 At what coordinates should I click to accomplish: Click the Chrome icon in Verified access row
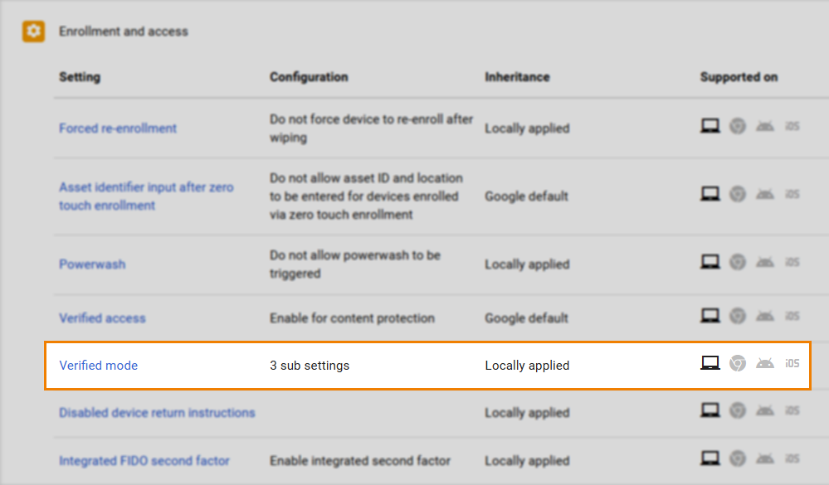738,316
